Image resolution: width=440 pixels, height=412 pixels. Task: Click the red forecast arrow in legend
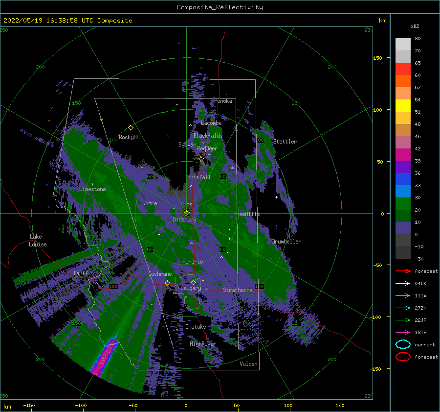[x=403, y=271]
